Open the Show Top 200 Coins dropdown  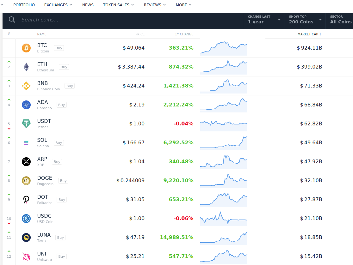[x=305, y=20]
